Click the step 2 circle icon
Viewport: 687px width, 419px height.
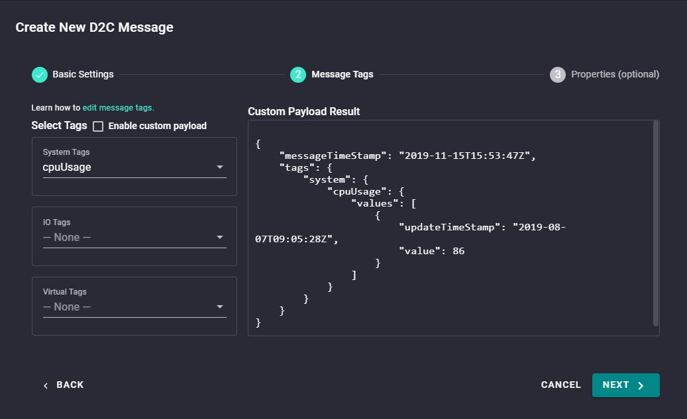tap(298, 74)
